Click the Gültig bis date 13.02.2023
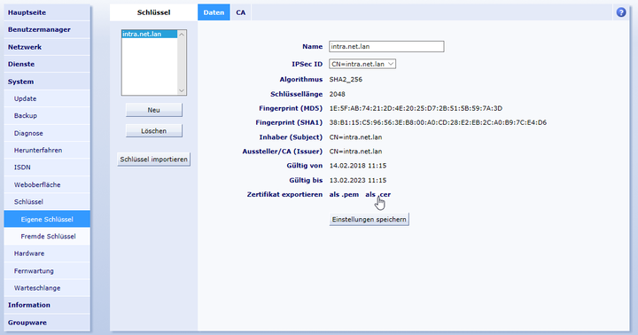The width and height of the screenshot is (638, 335). point(358,180)
